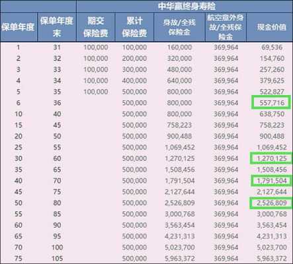Screen dimensions: 293x264
Task: Select the 保单年度 column header
Action: pyautogui.click(x=18, y=27)
